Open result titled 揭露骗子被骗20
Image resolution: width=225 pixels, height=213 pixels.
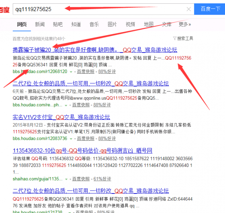(x=95, y=50)
